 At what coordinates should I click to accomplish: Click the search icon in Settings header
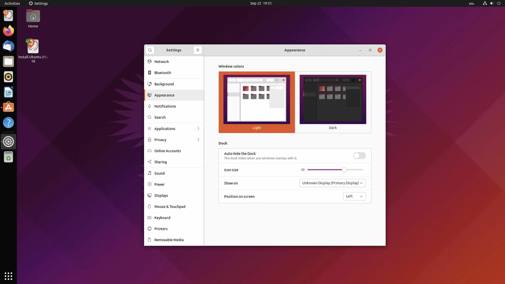pos(150,50)
